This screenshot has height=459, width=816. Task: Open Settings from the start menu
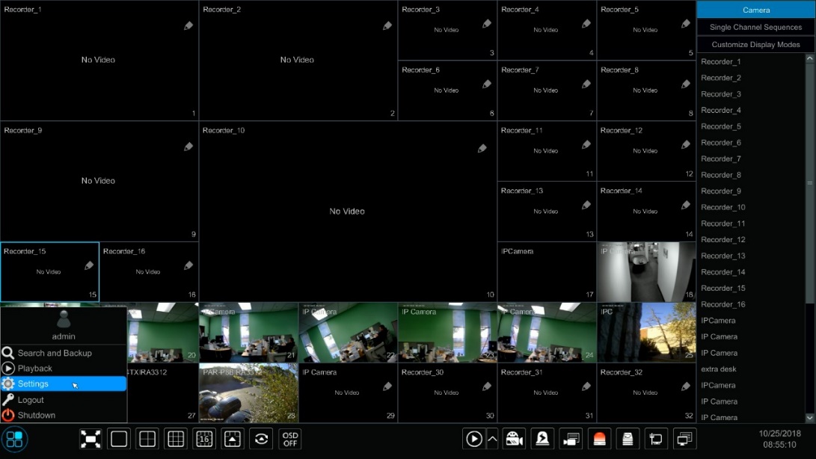pos(34,383)
